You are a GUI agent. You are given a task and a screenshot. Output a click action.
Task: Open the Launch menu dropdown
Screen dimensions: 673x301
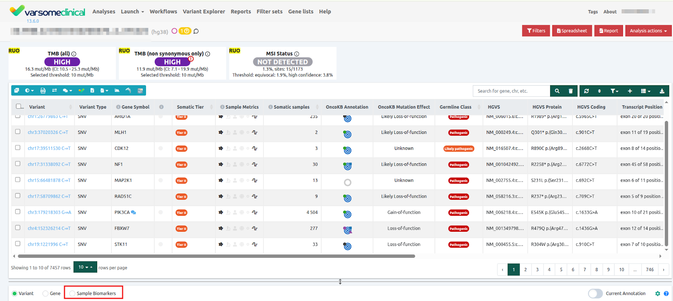click(x=132, y=12)
